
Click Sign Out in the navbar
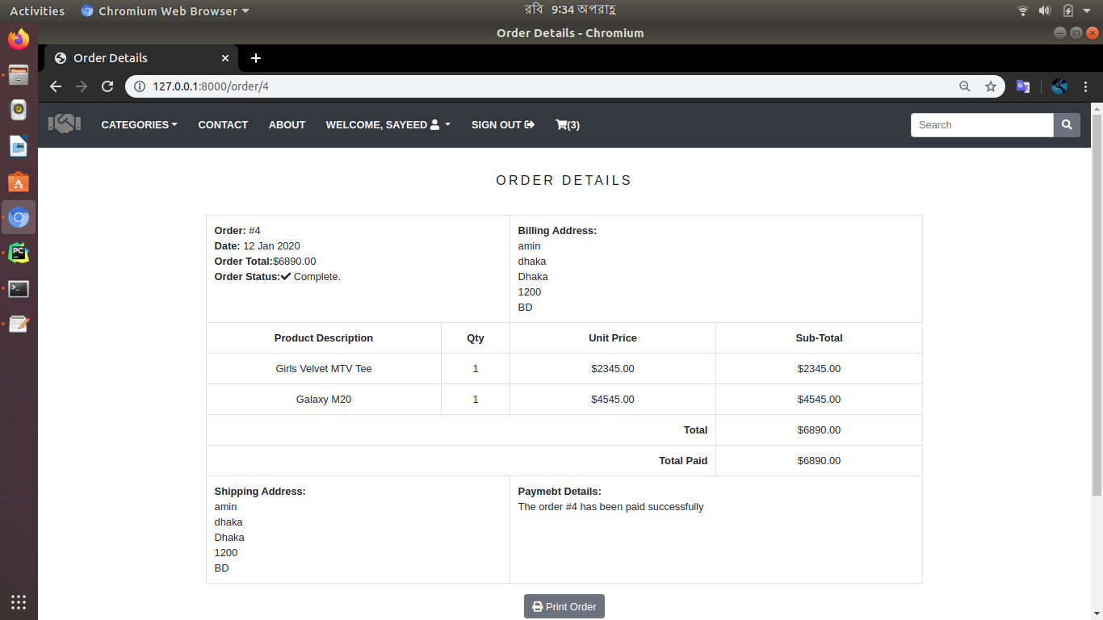[503, 124]
